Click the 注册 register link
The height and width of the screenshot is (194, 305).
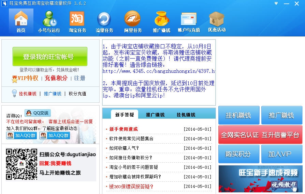coord(79,78)
